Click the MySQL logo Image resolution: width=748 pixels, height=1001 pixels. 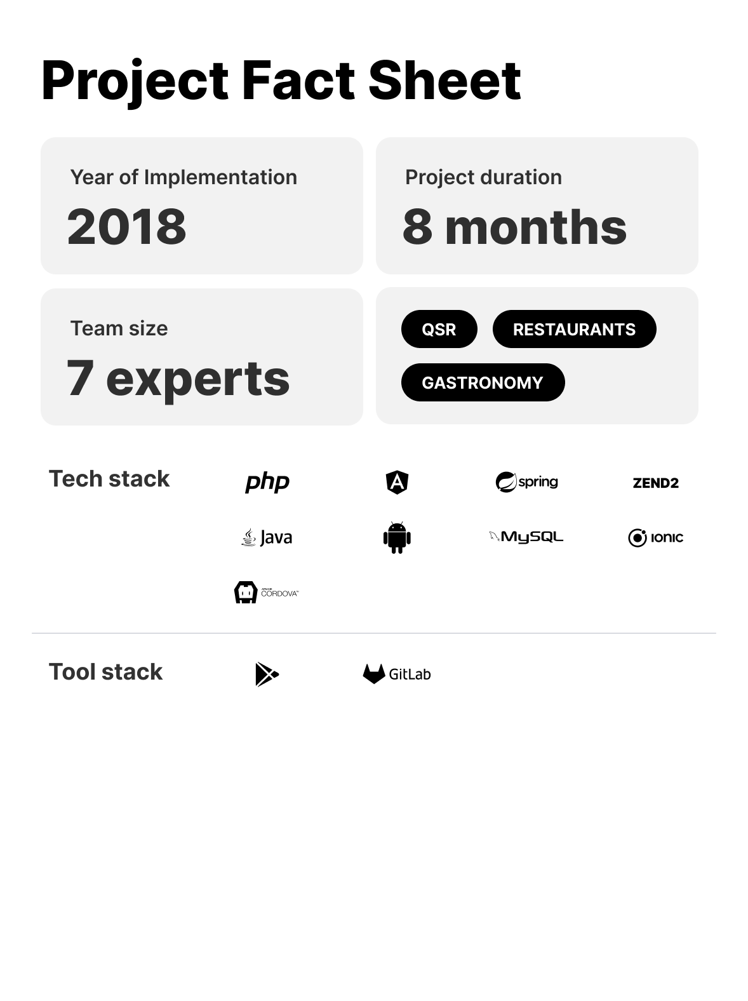click(x=526, y=537)
